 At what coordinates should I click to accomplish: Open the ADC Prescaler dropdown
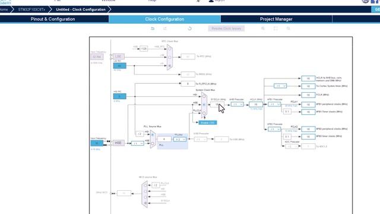click(292, 146)
